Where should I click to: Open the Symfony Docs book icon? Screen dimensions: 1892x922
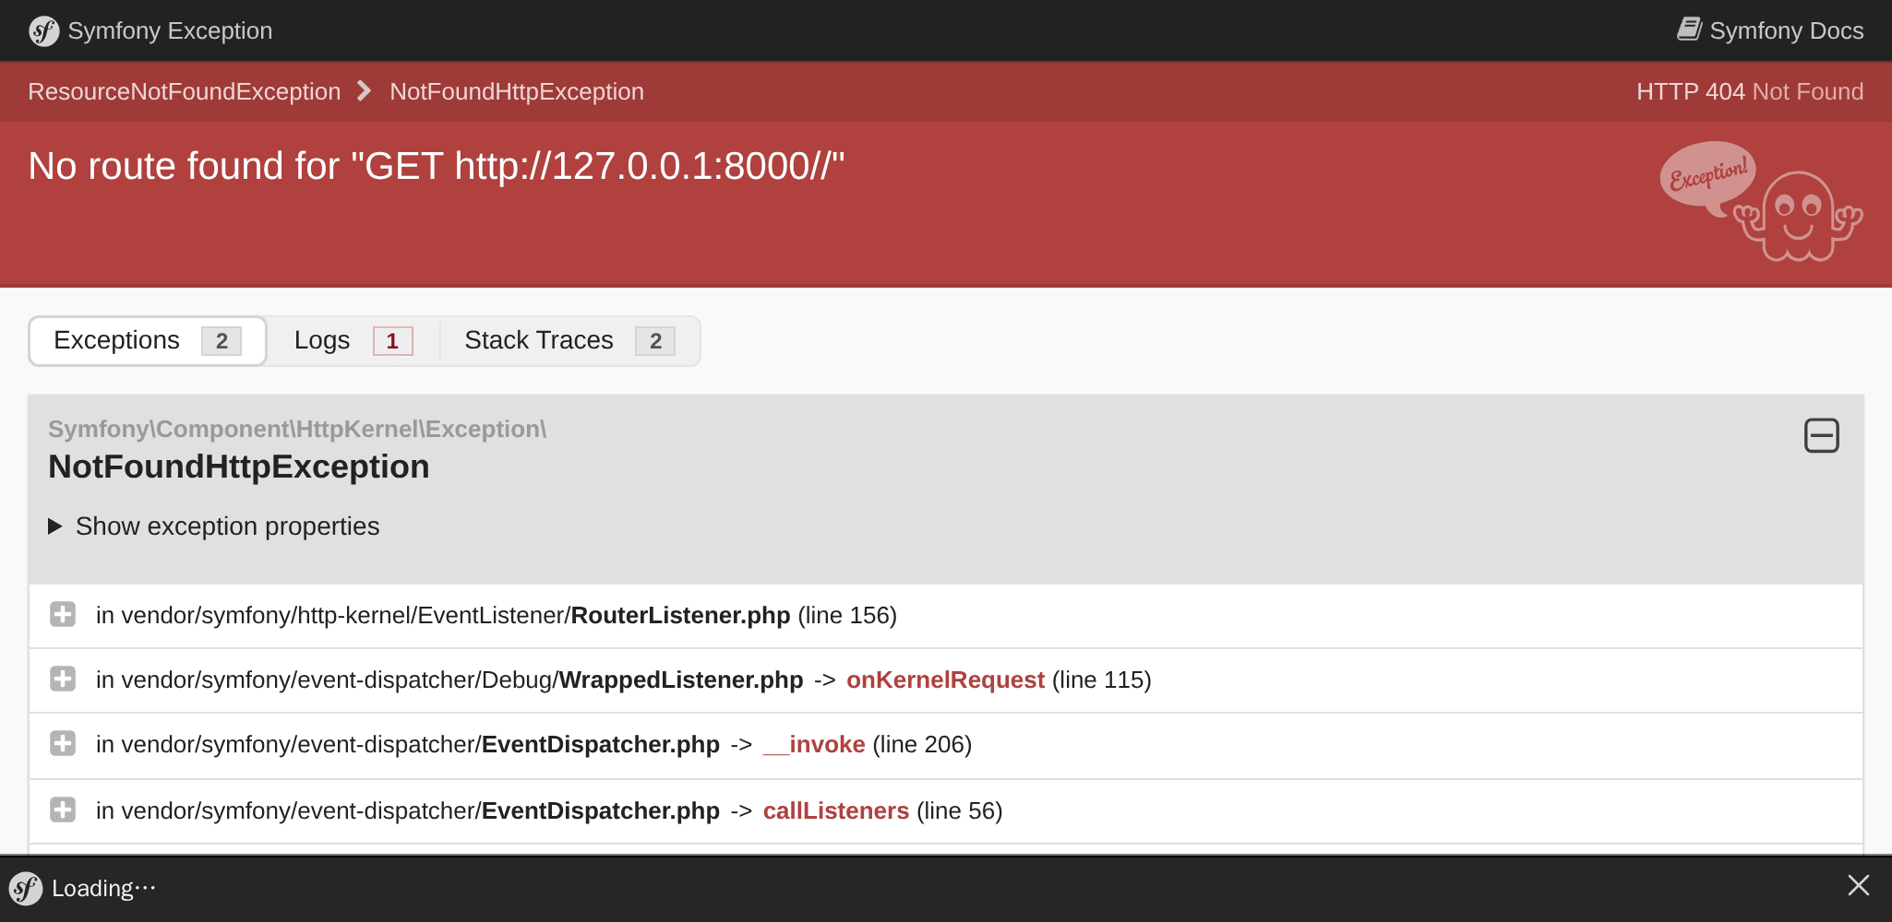pos(1689,30)
